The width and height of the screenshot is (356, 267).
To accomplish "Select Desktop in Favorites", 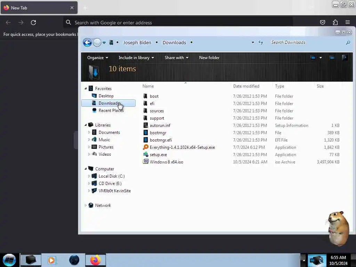I will [106, 96].
